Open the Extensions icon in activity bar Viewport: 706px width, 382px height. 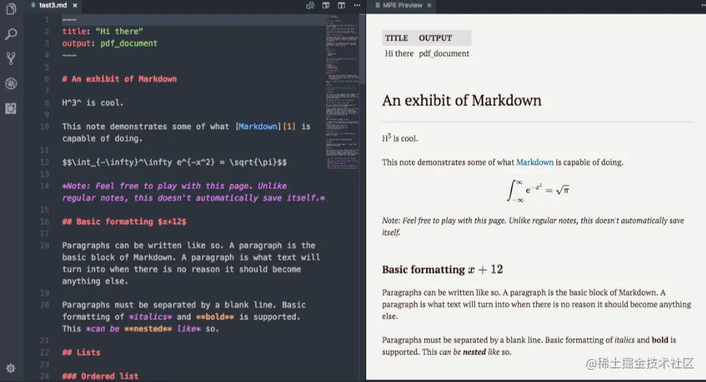(x=11, y=108)
